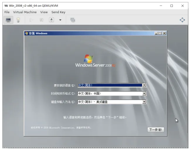Screen dimensions: 191x150
Task: Click the 键盘和输入方法 (K) label
Action: (x=63, y=102)
